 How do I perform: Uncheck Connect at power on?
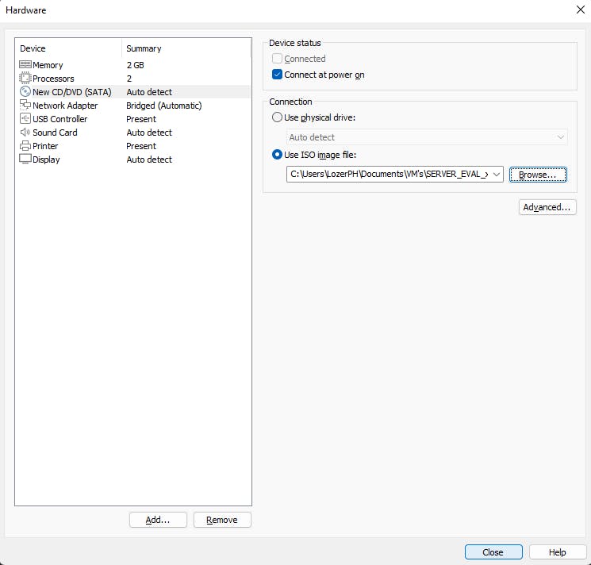277,75
